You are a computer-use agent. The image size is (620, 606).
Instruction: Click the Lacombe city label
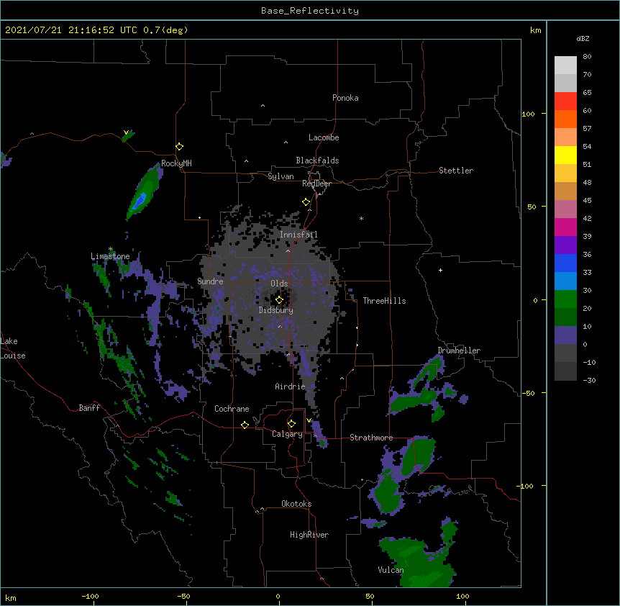[x=324, y=137]
